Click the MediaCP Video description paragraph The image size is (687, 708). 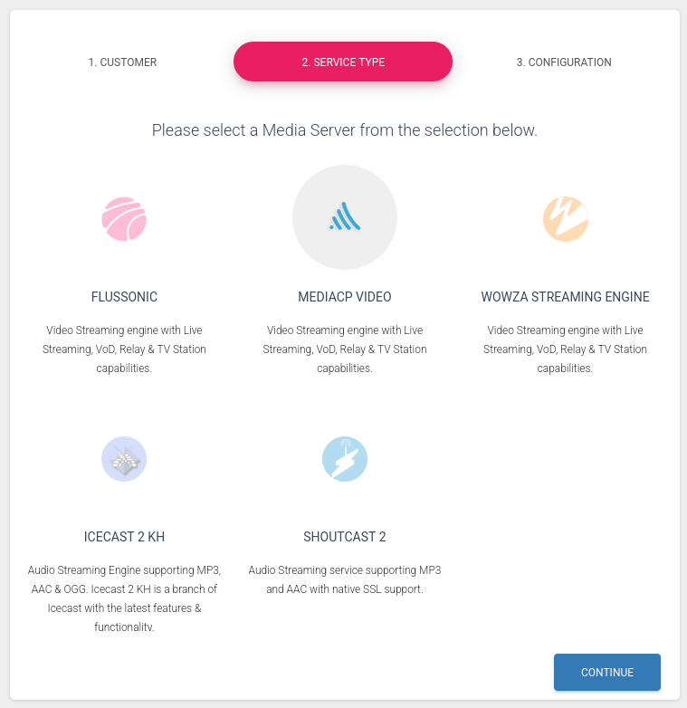pyautogui.click(x=345, y=349)
